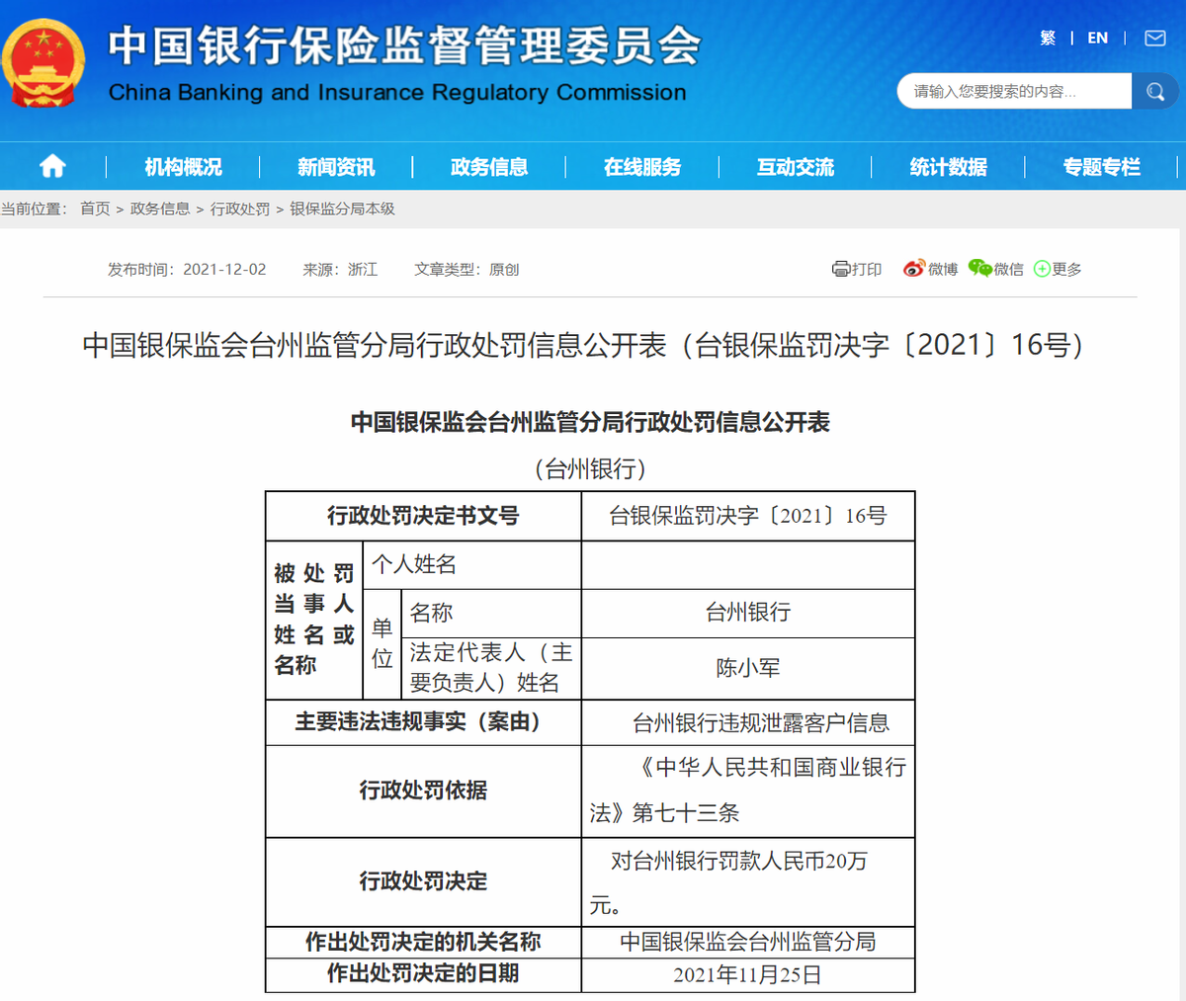1186x1001 pixels.
Task: Click the 行政处罚决定书文号 header cell
Action: 423,516
